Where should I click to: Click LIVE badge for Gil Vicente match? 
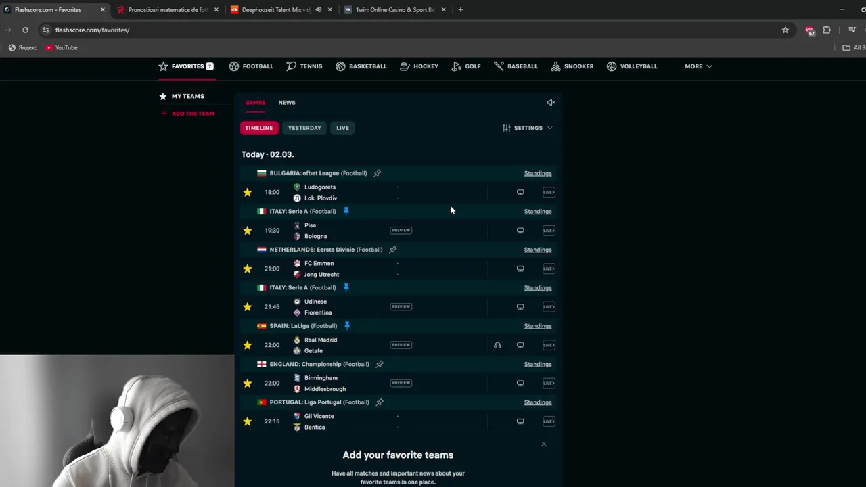549,421
